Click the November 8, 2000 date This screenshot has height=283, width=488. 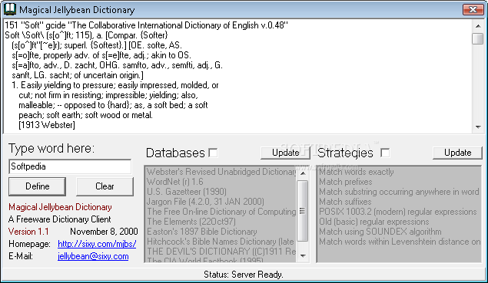[104, 232]
